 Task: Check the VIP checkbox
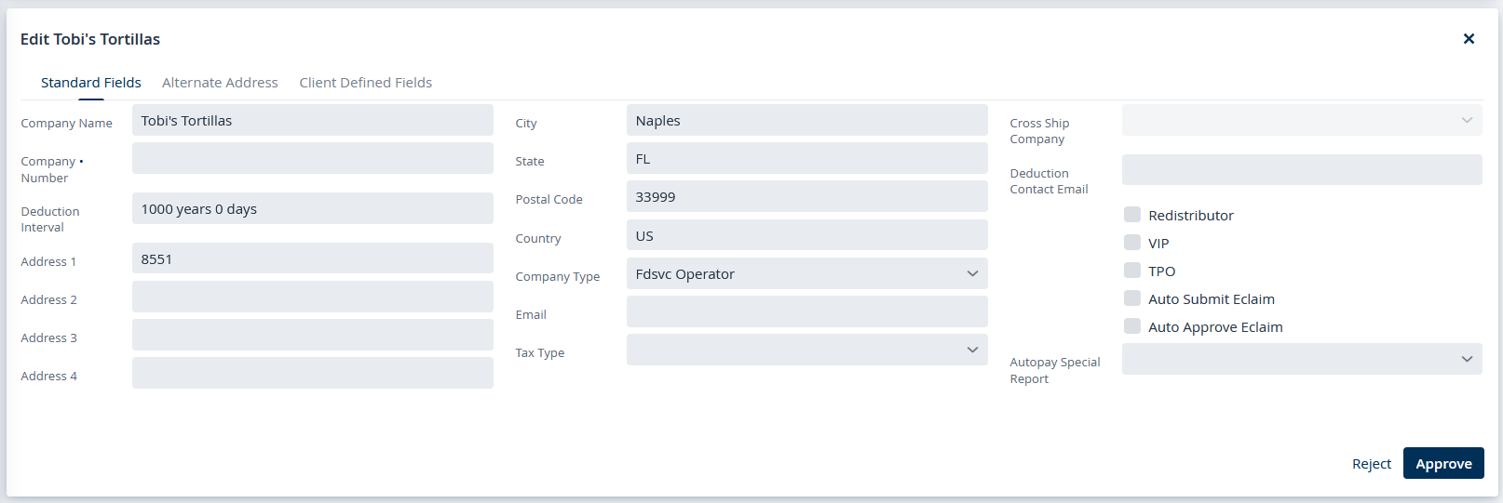coord(1132,243)
